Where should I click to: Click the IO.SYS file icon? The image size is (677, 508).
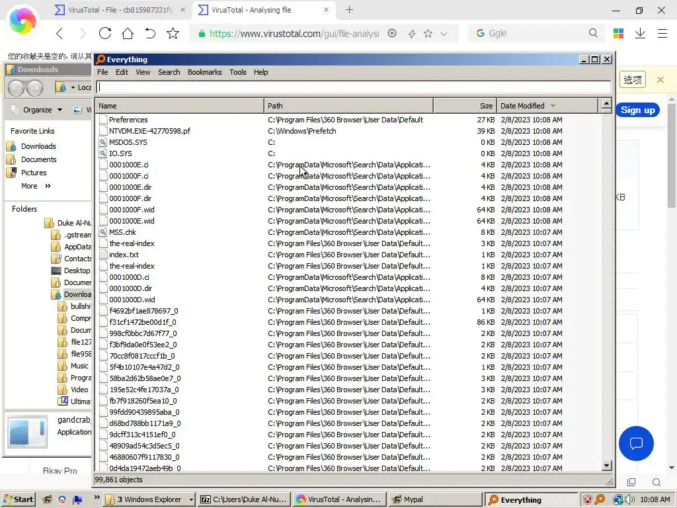coord(102,153)
